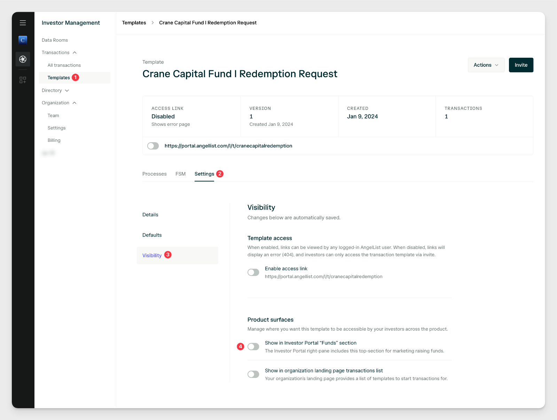Screen dimensions: 557x420
Task: Click the 'Created Jan 9, 2024' version note
Action: (271, 124)
